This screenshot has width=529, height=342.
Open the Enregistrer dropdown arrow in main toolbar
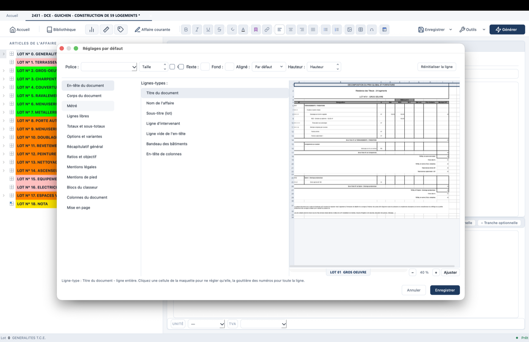click(451, 30)
